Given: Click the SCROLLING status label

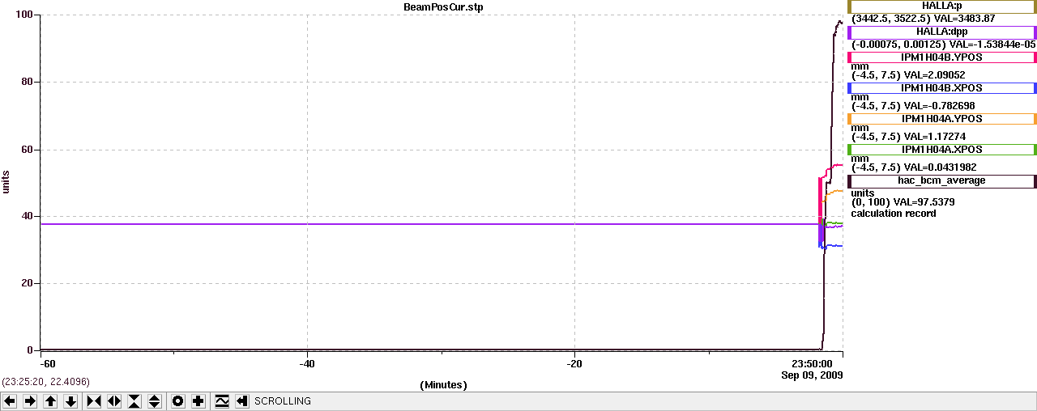Looking at the screenshot, I should click(x=283, y=401).
